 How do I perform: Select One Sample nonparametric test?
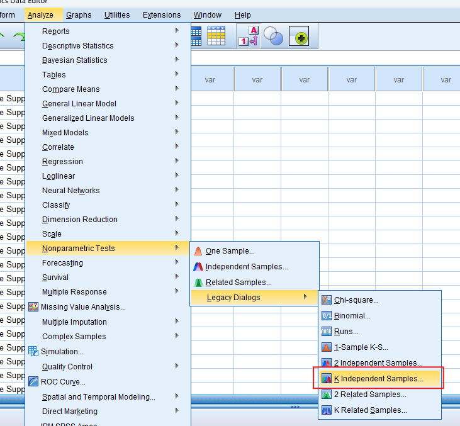point(230,251)
